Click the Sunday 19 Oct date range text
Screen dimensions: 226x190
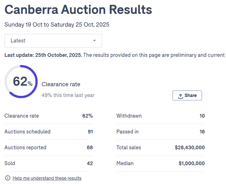coord(57,25)
